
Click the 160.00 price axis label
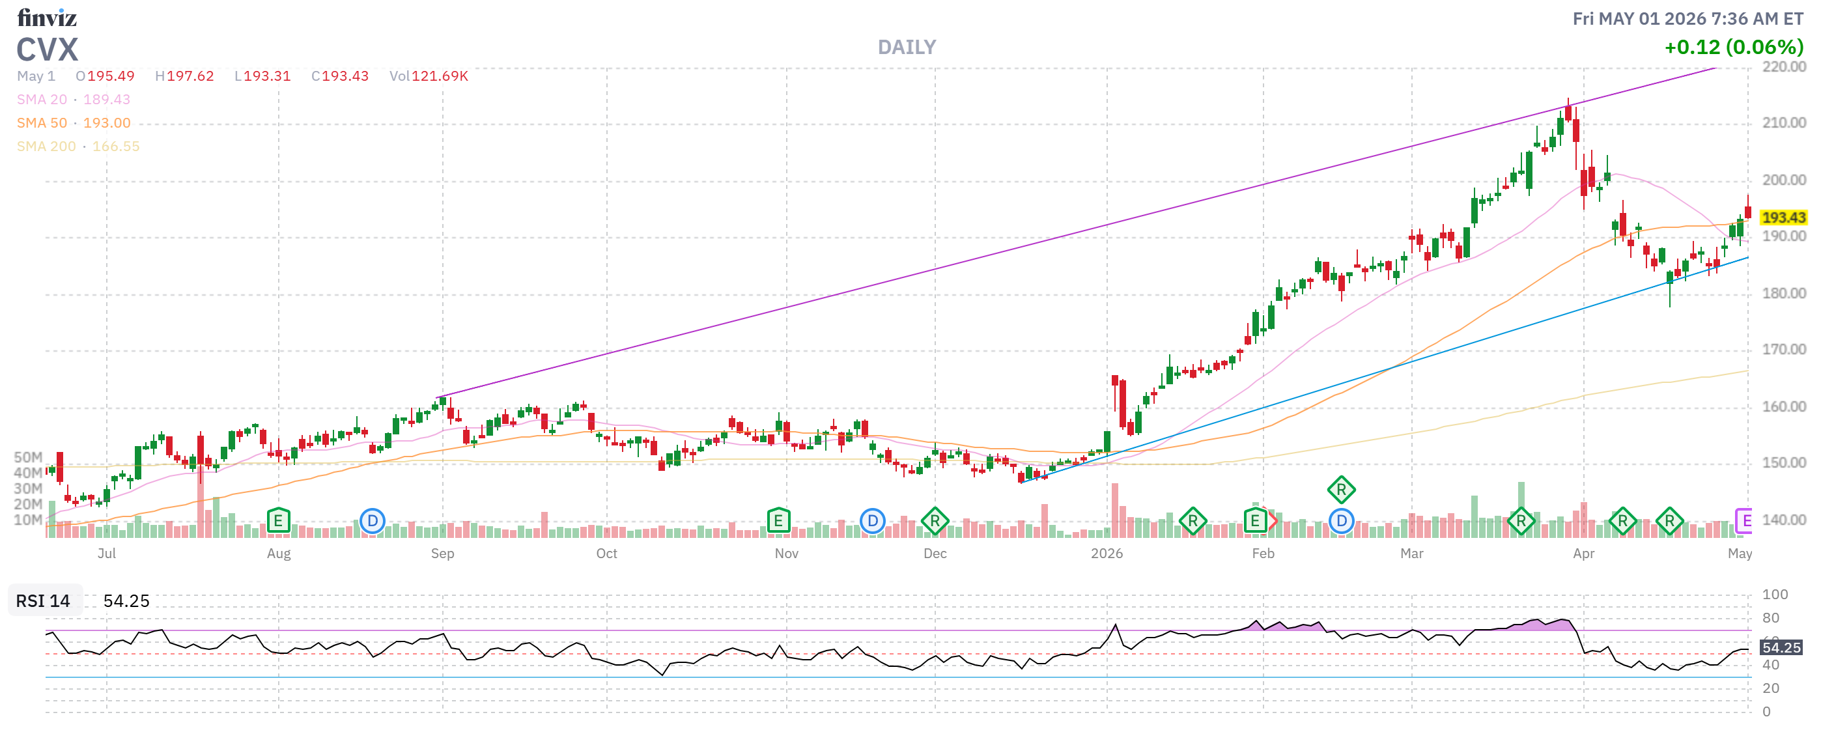click(1783, 407)
